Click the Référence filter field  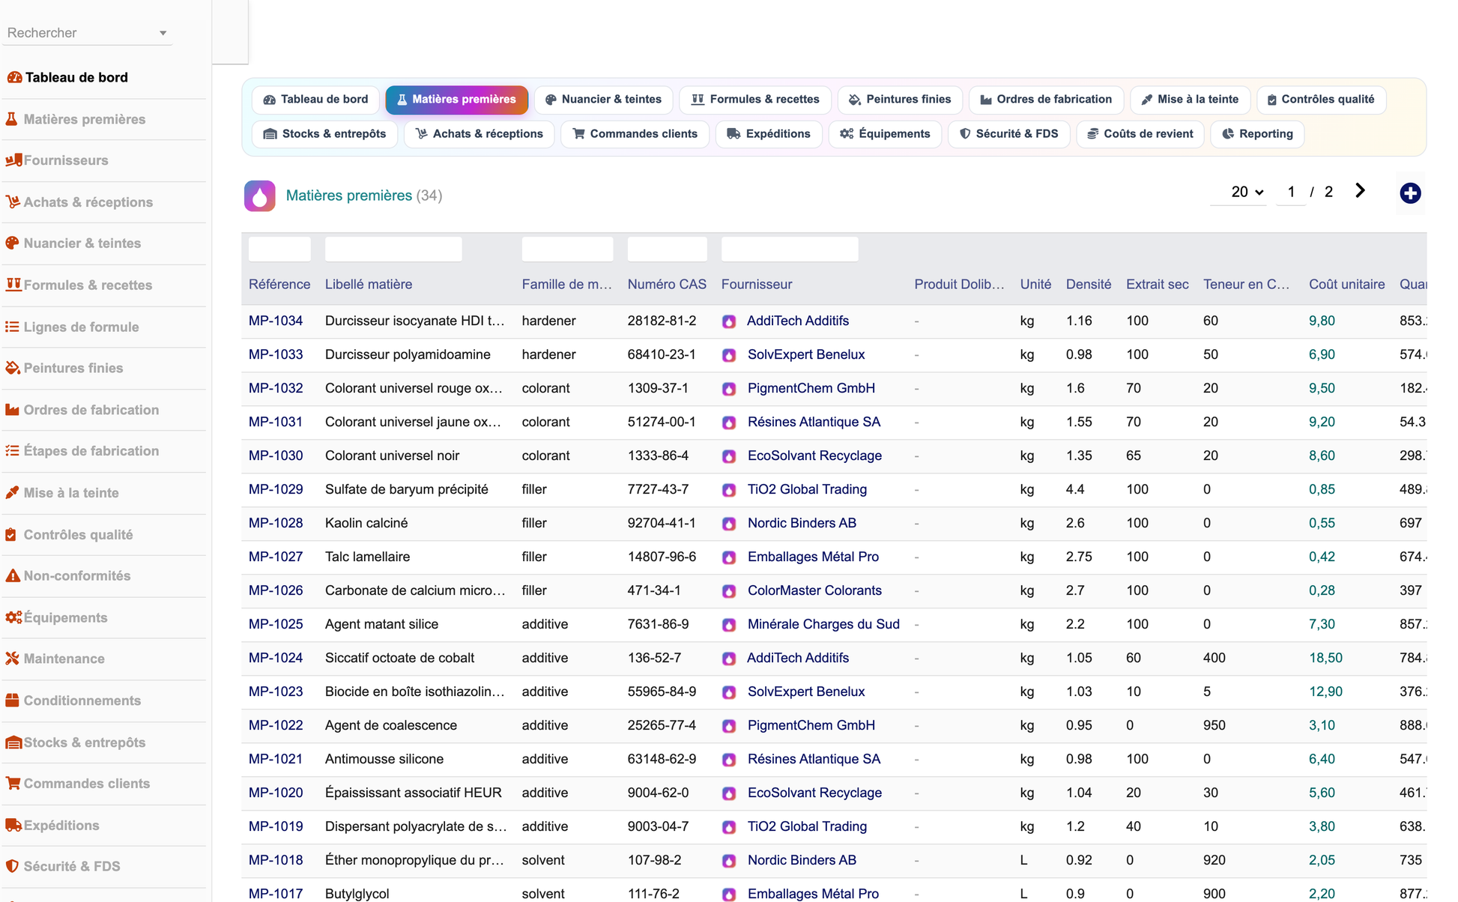pos(279,249)
